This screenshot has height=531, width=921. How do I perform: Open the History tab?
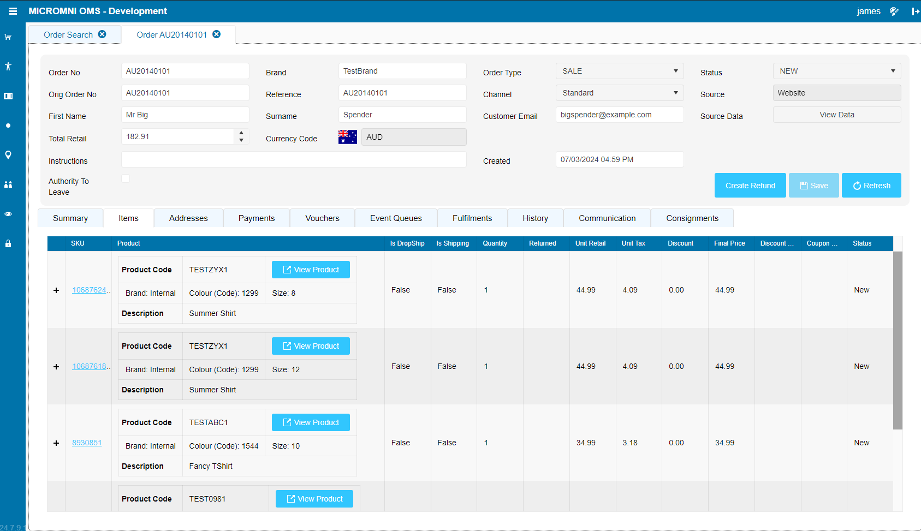535,218
